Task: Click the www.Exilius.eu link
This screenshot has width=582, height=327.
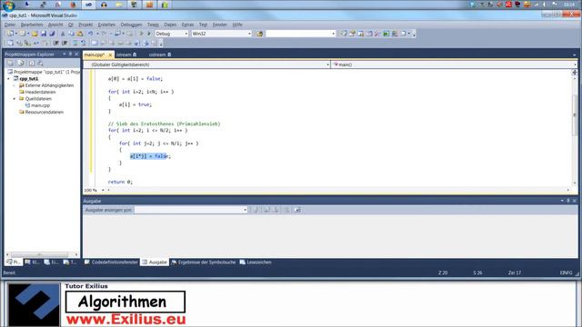Action: point(125,319)
